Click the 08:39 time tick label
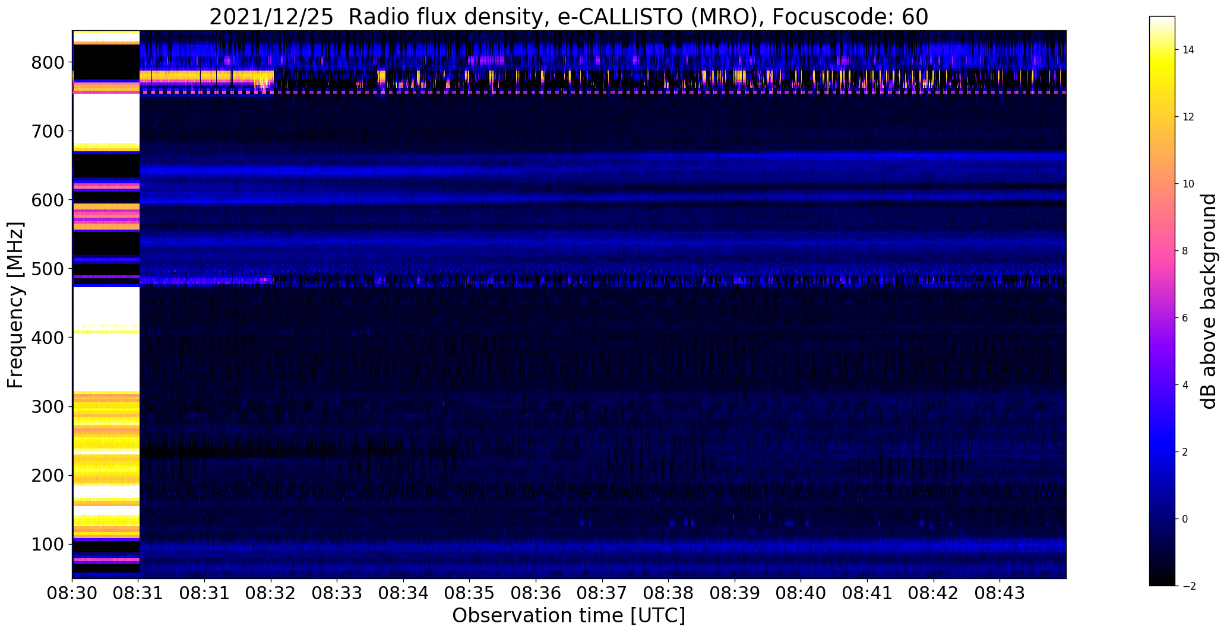Viewport: 1227px width, 633px height. click(735, 593)
